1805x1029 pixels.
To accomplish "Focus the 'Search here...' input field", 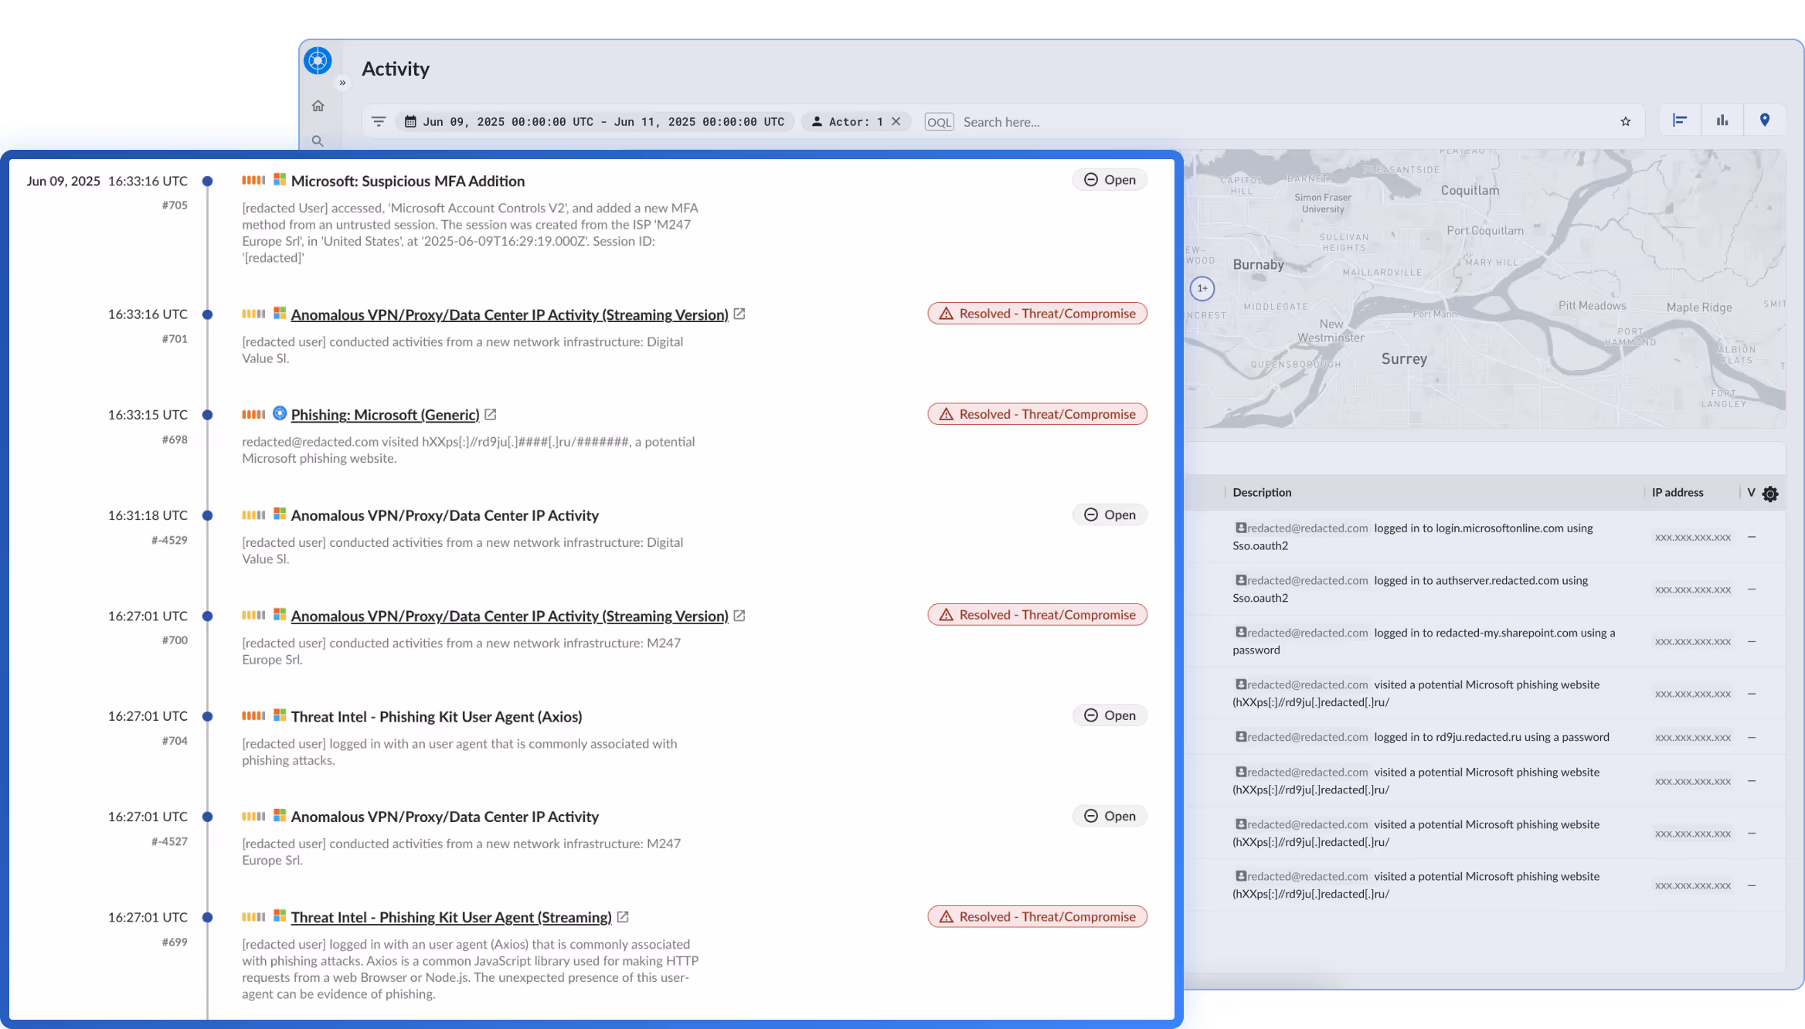I will (x=1283, y=122).
